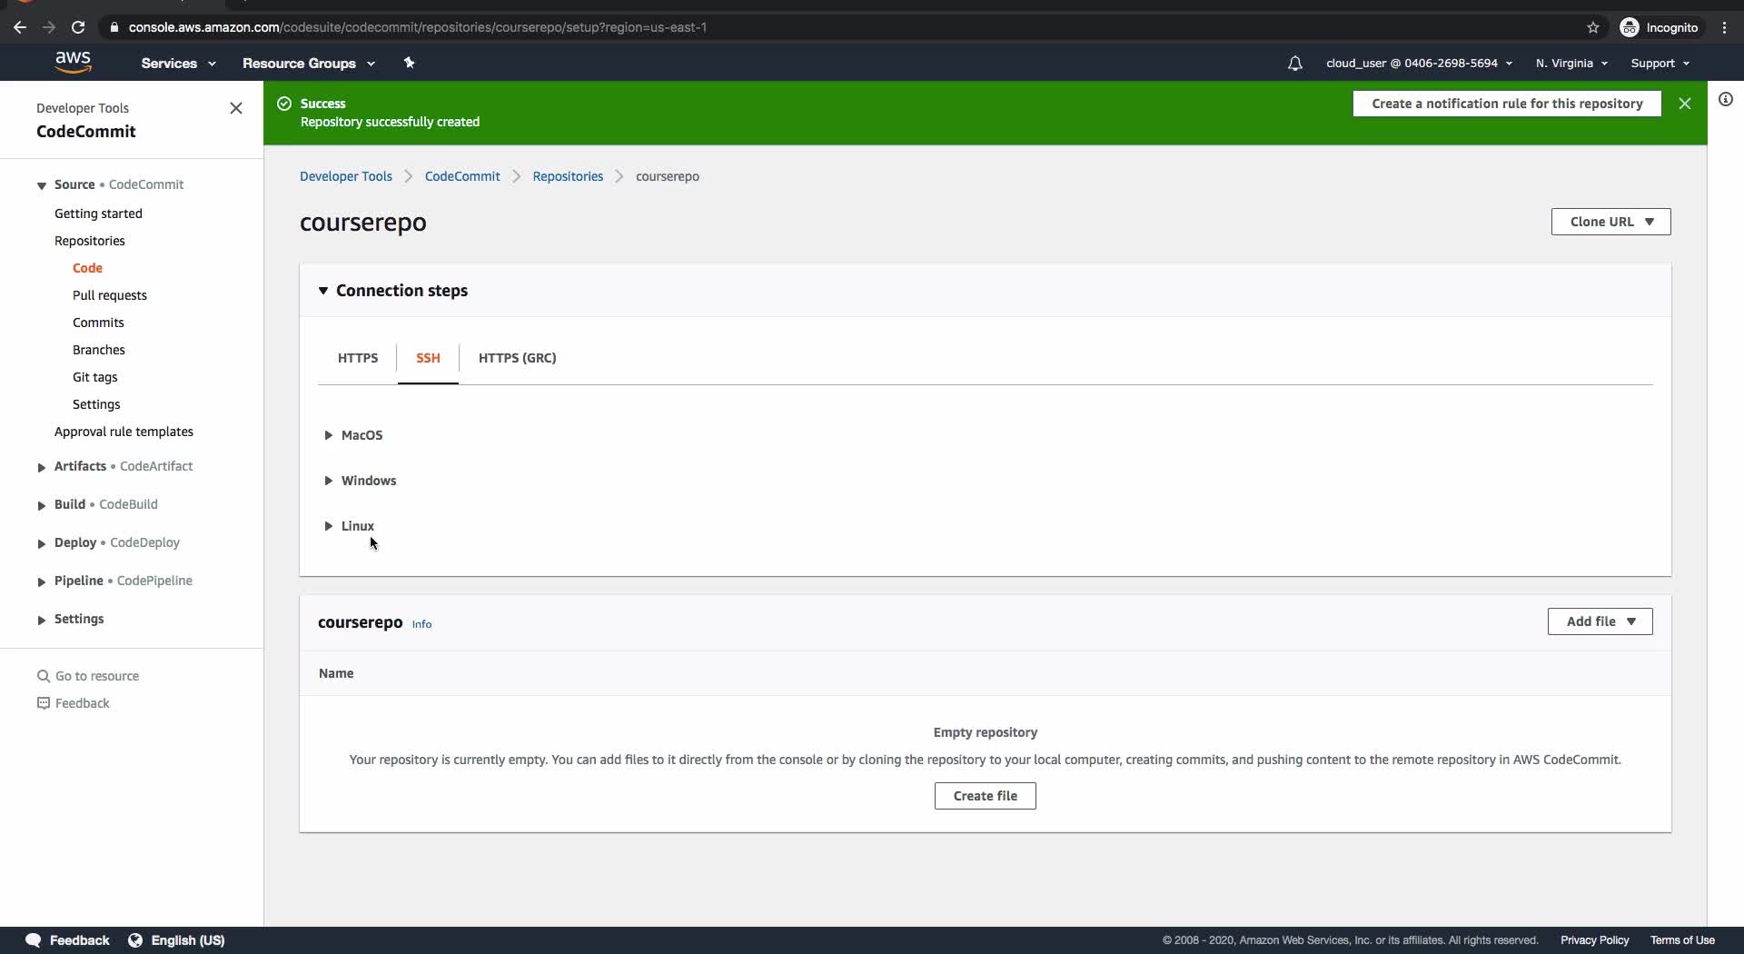Open the N. Virginia region selector
This screenshot has height=954, width=1744.
[x=1571, y=63]
